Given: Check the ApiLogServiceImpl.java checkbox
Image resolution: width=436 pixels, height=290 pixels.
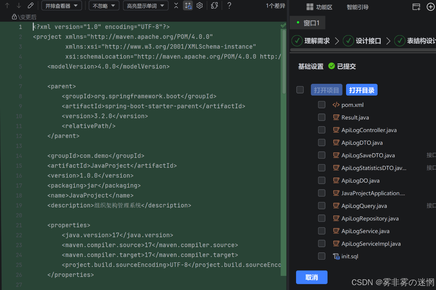Looking at the screenshot, I should pos(322,243).
